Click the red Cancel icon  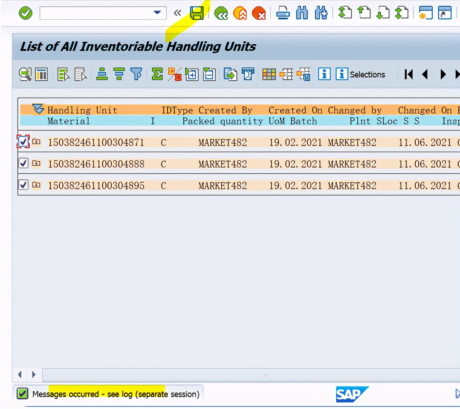[x=259, y=13]
